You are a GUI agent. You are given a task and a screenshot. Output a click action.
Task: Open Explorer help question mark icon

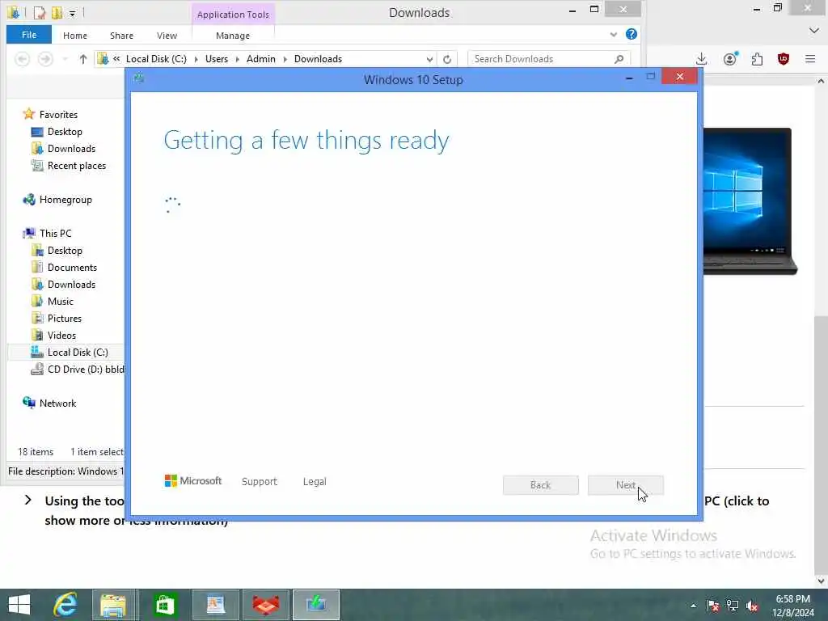point(631,34)
